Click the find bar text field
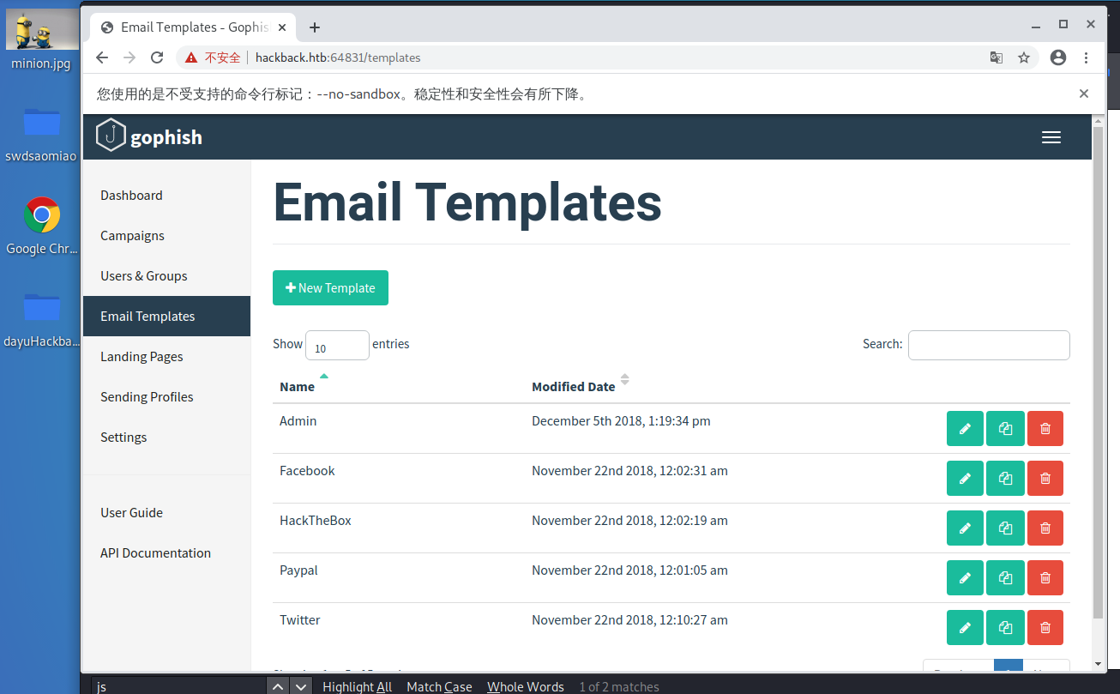This screenshot has height=694, width=1120. coord(178,686)
